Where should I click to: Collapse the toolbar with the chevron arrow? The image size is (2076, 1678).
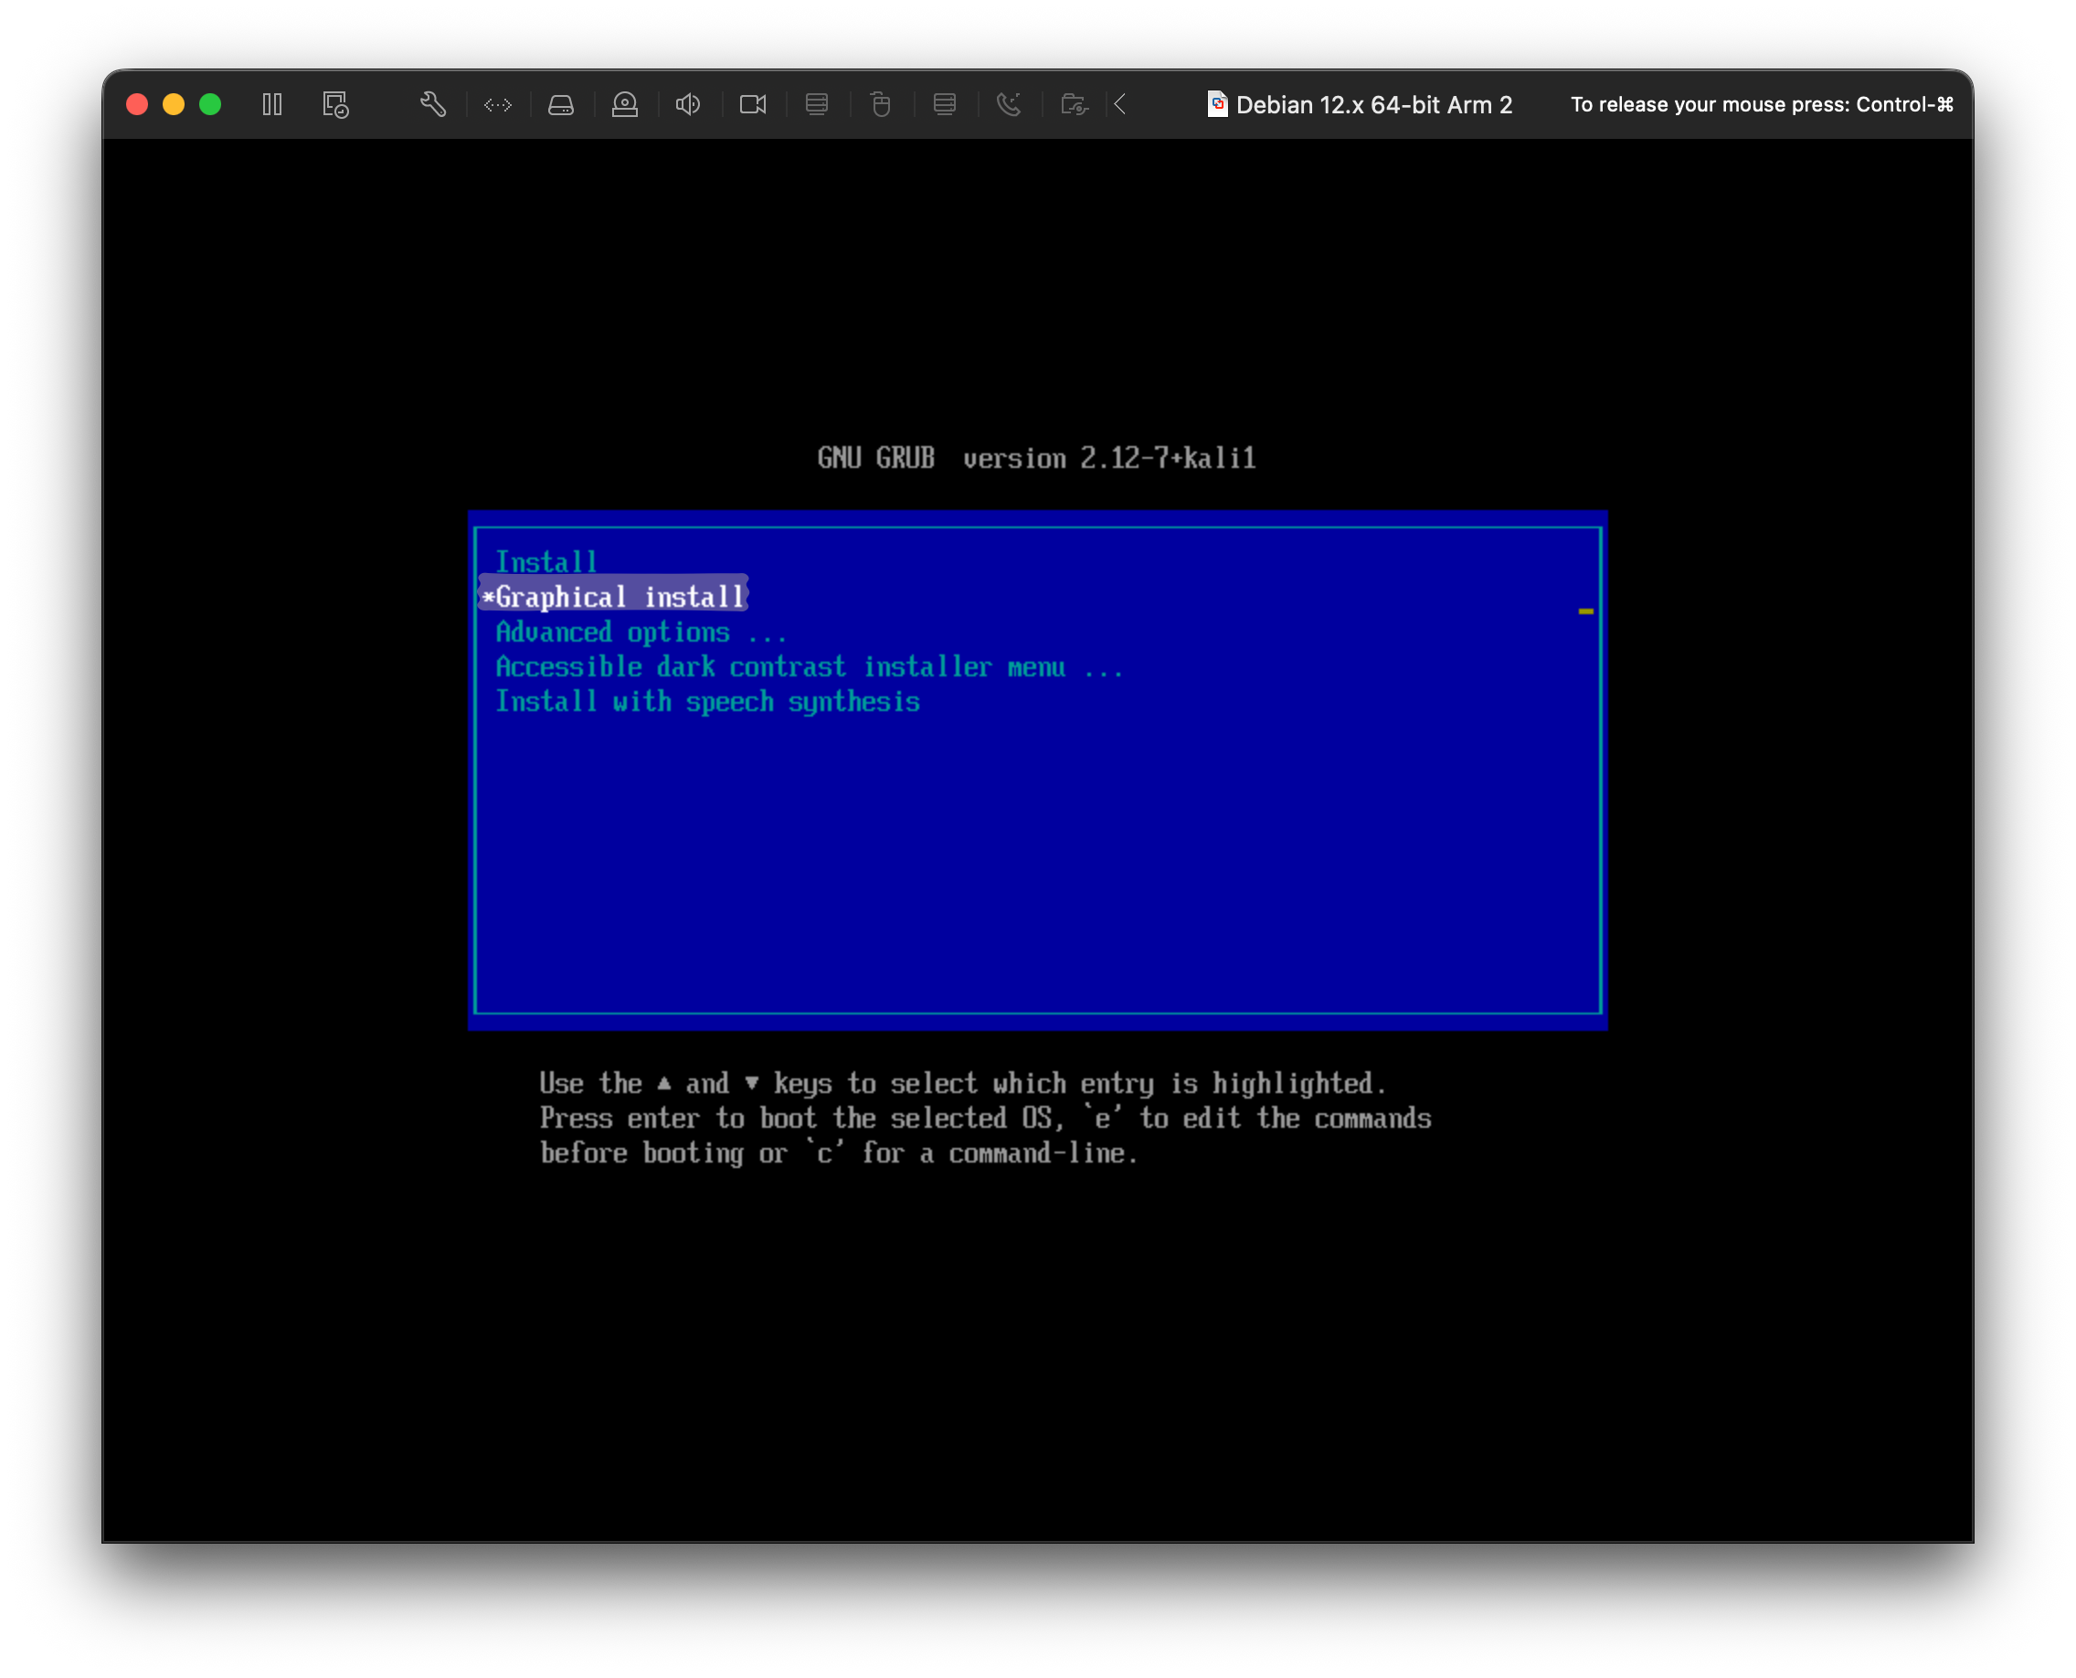pyautogui.click(x=1120, y=104)
